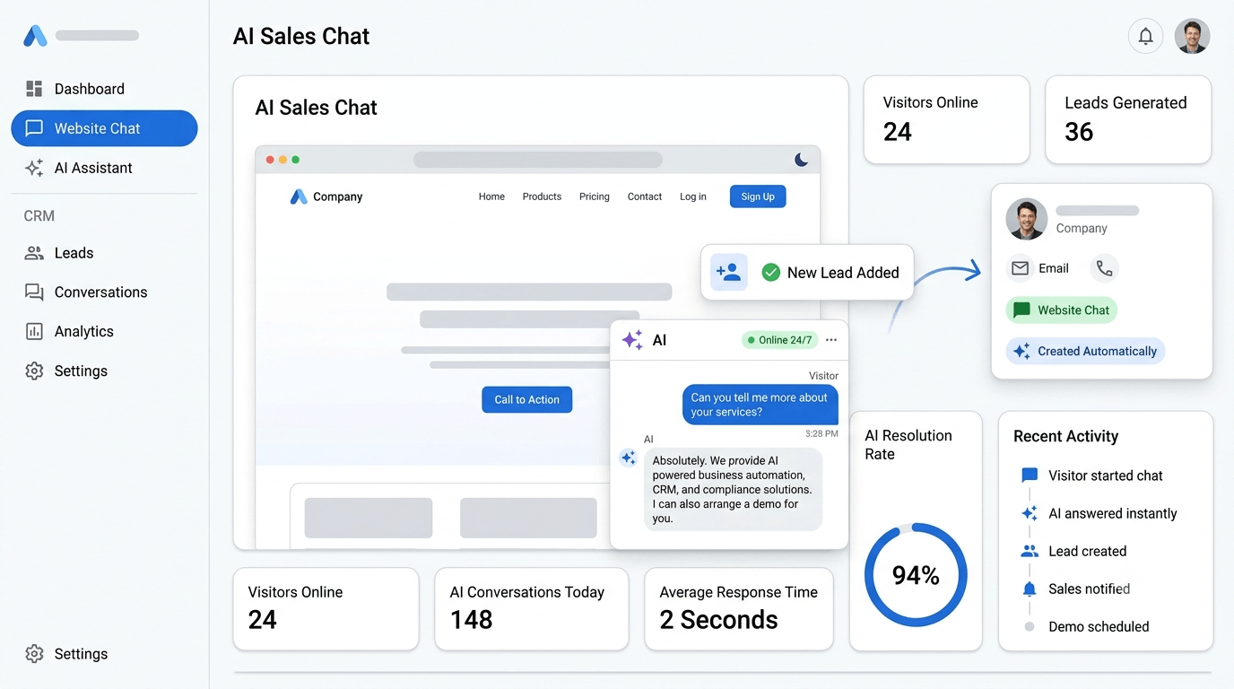1234x689 pixels.
Task: Click the AI Assistant sparkle icon
Action: click(x=34, y=168)
